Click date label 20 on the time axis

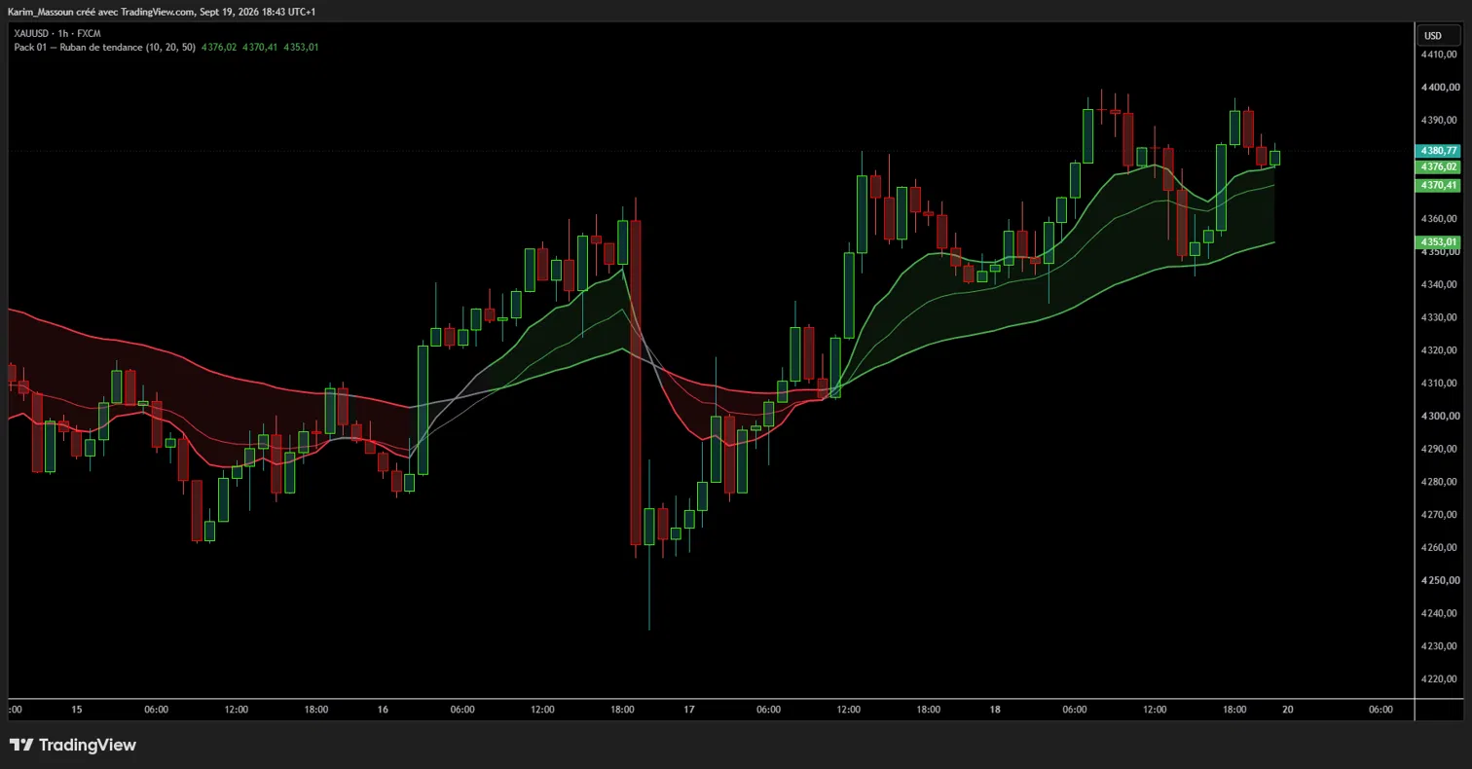pos(1287,710)
